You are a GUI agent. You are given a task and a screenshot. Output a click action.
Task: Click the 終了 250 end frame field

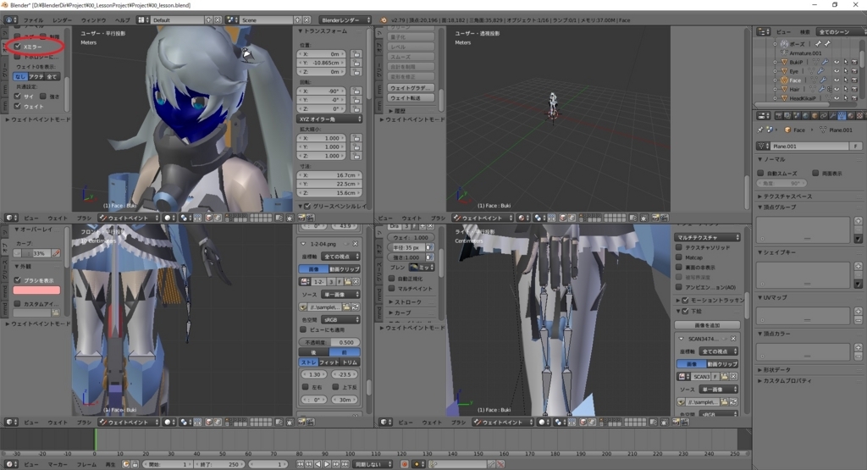tap(221, 464)
